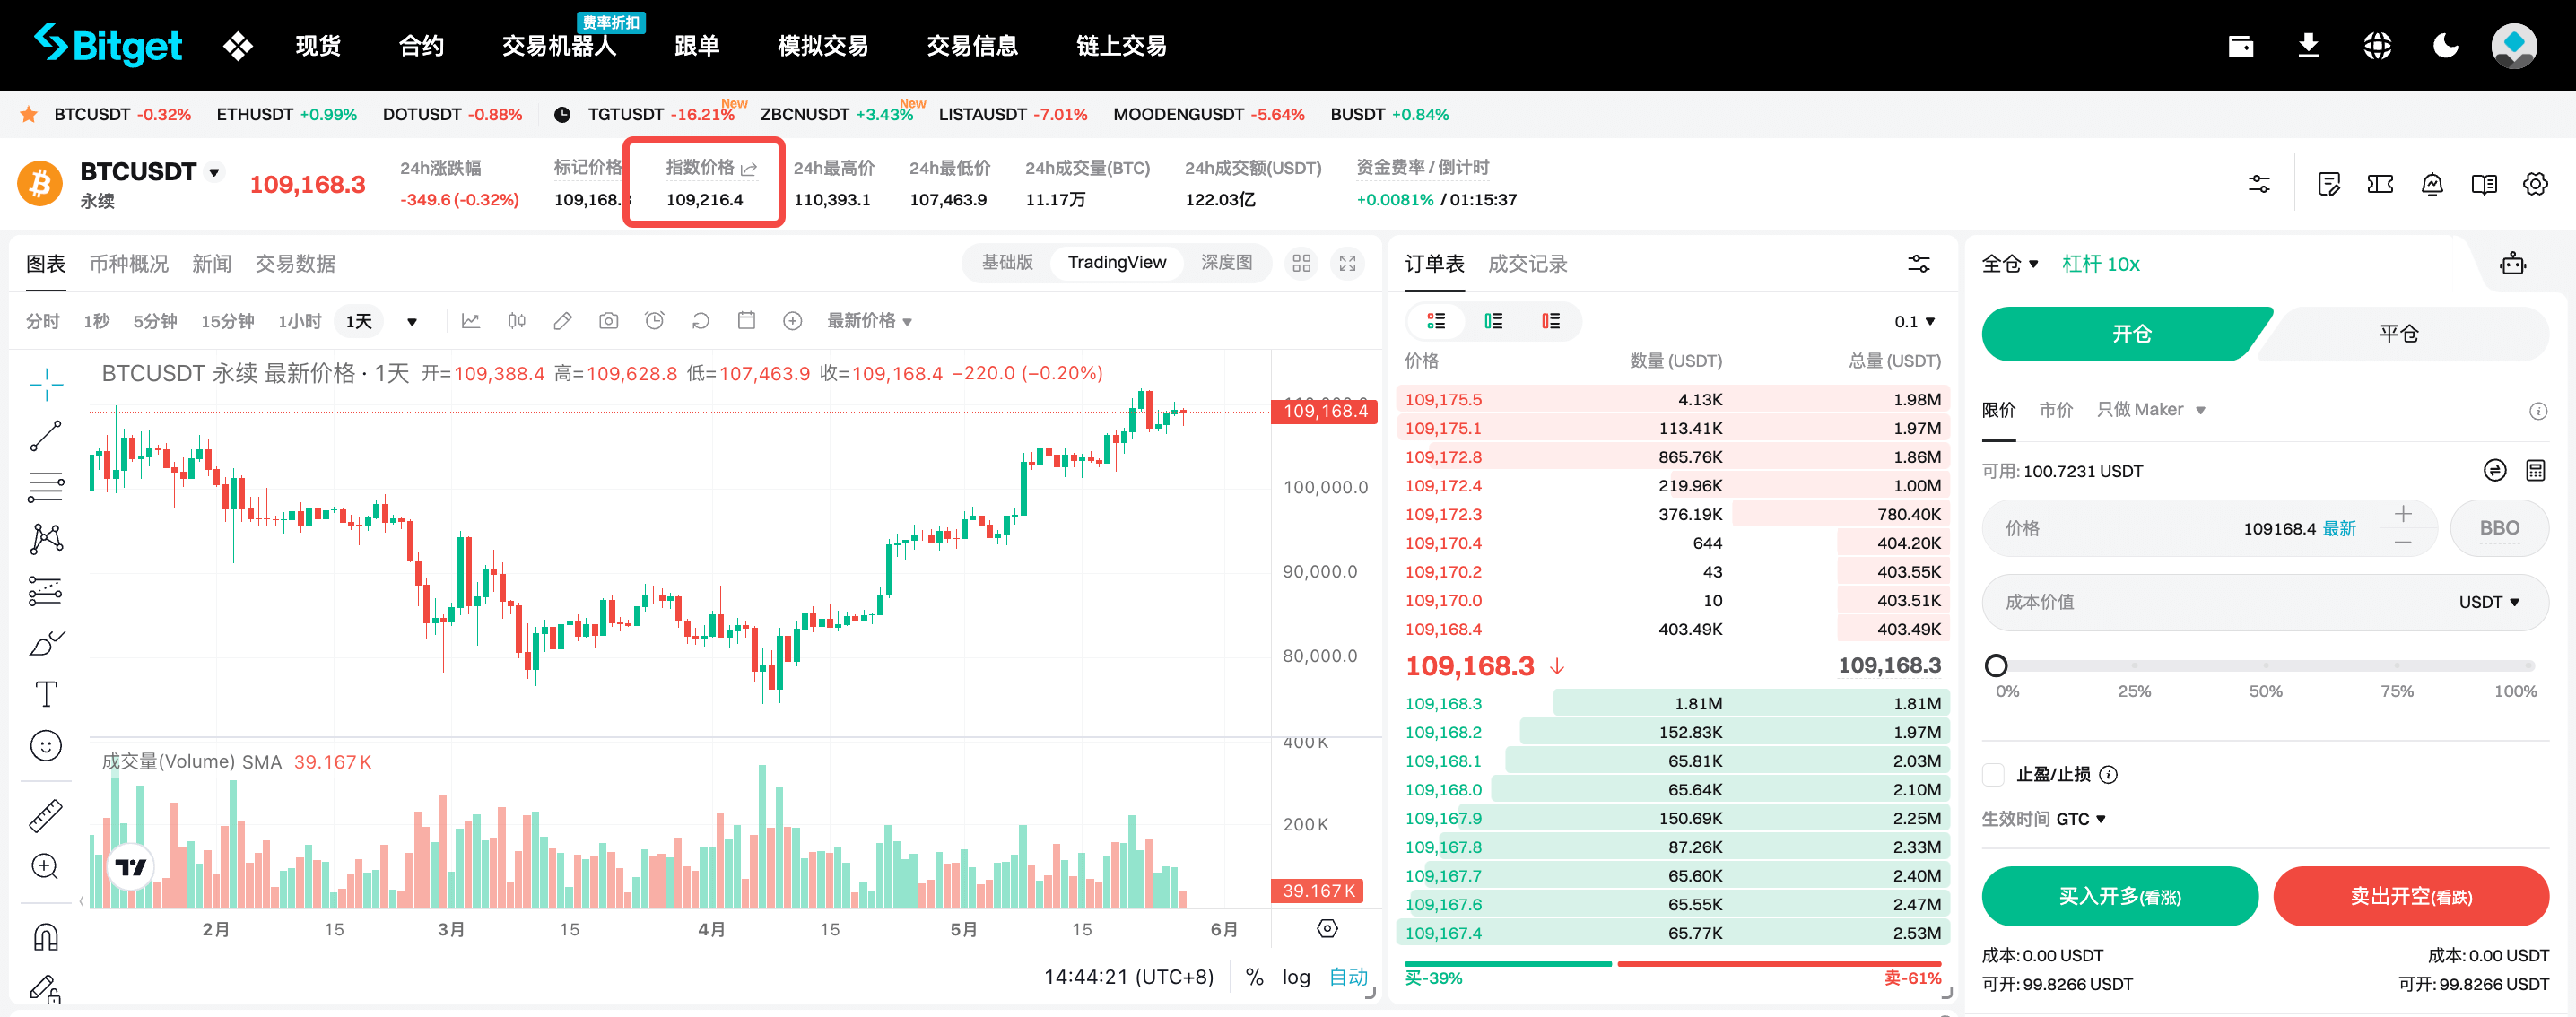Click the 买入开多 buy long button

click(x=2119, y=896)
